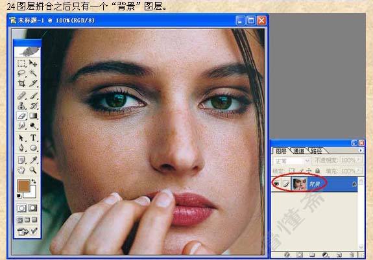Image resolution: width=373 pixels, height=260 pixels.
Task: Select the Clone Stamp tool
Action: (x=21, y=106)
